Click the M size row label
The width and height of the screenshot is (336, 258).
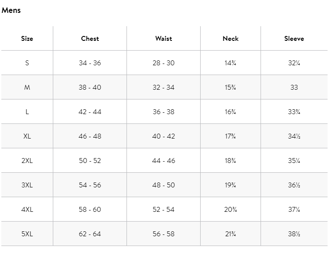tap(27, 87)
